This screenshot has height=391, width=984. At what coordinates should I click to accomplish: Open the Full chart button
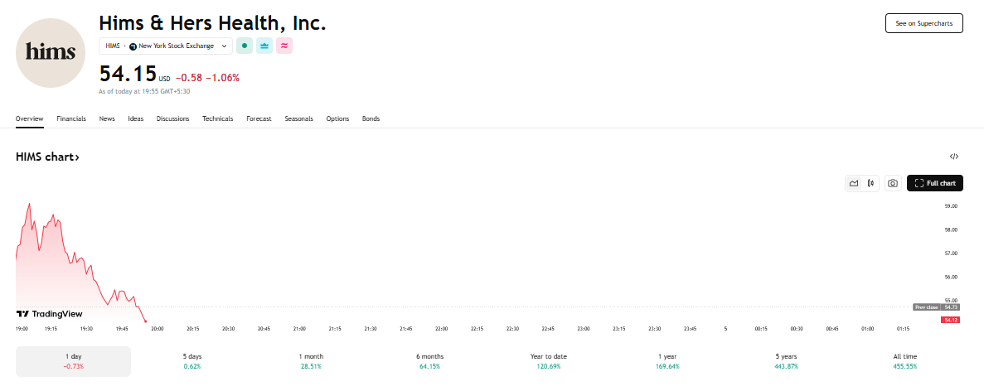[x=935, y=183]
